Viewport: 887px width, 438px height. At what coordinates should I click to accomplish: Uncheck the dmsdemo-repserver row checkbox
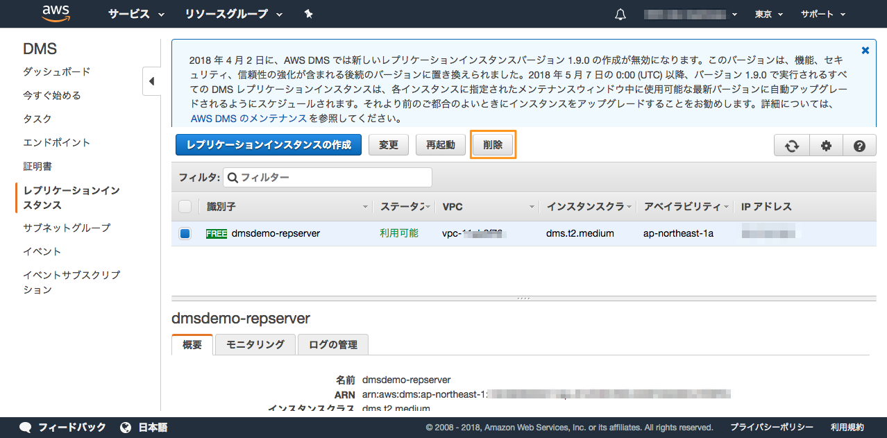185,234
